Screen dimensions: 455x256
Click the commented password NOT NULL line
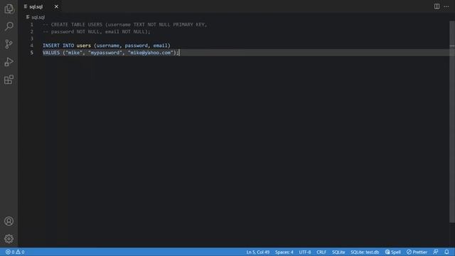point(97,31)
